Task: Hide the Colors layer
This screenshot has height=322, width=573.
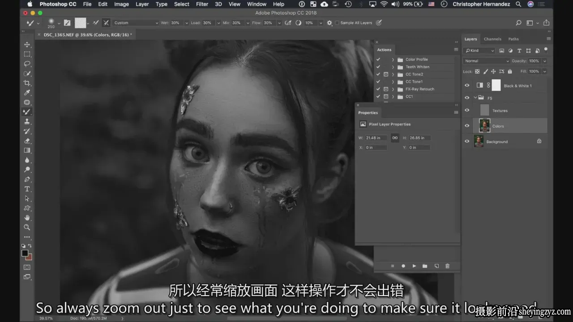Action: pyautogui.click(x=467, y=126)
